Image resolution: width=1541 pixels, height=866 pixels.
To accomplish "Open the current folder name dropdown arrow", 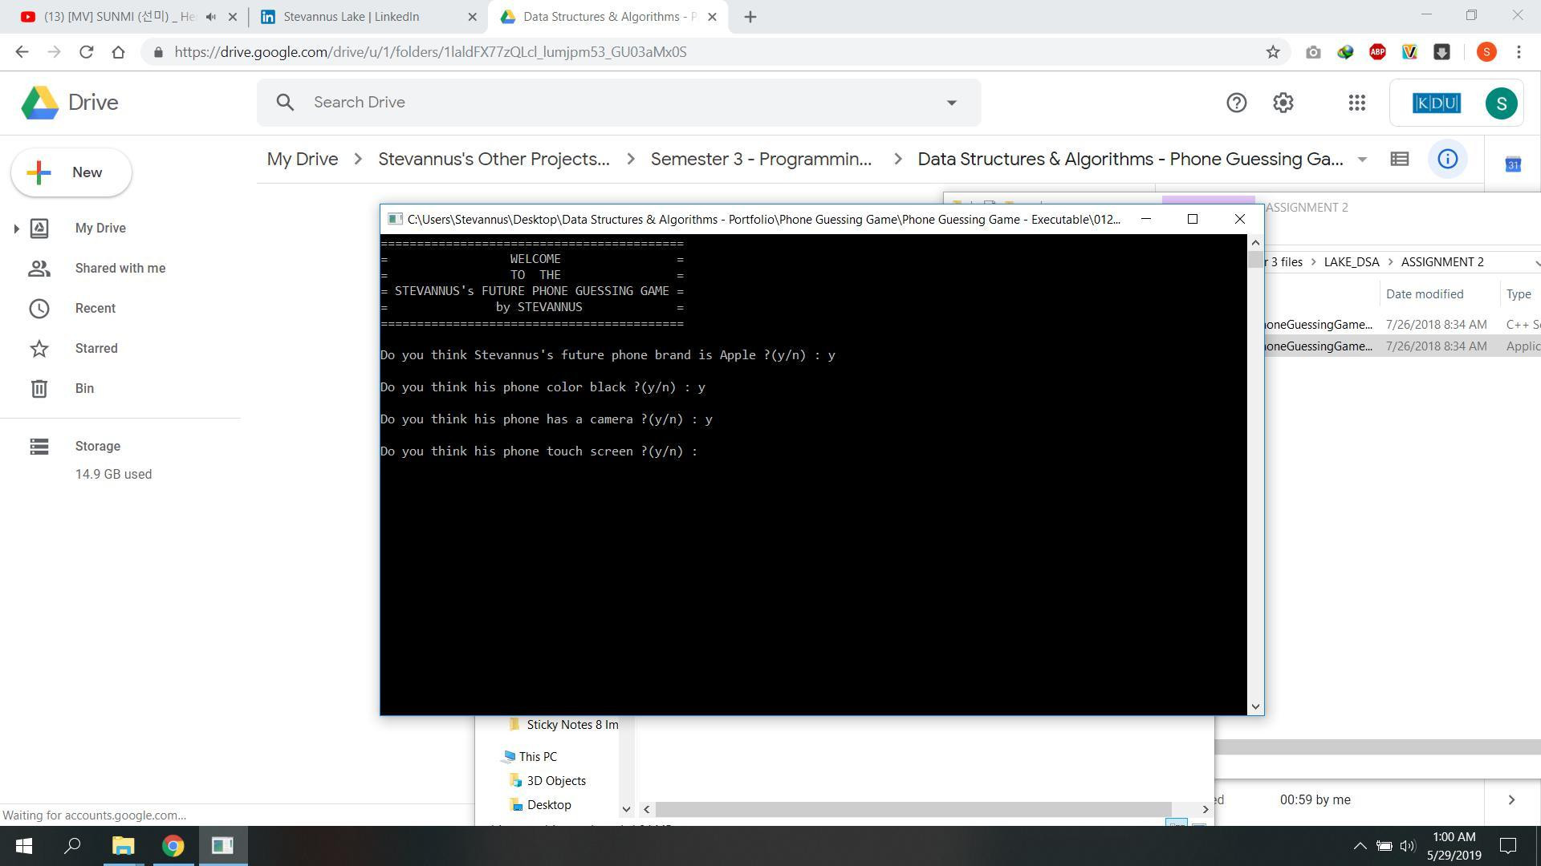I will click(1361, 160).
